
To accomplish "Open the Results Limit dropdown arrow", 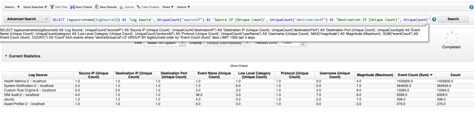I will pos(303,44).
